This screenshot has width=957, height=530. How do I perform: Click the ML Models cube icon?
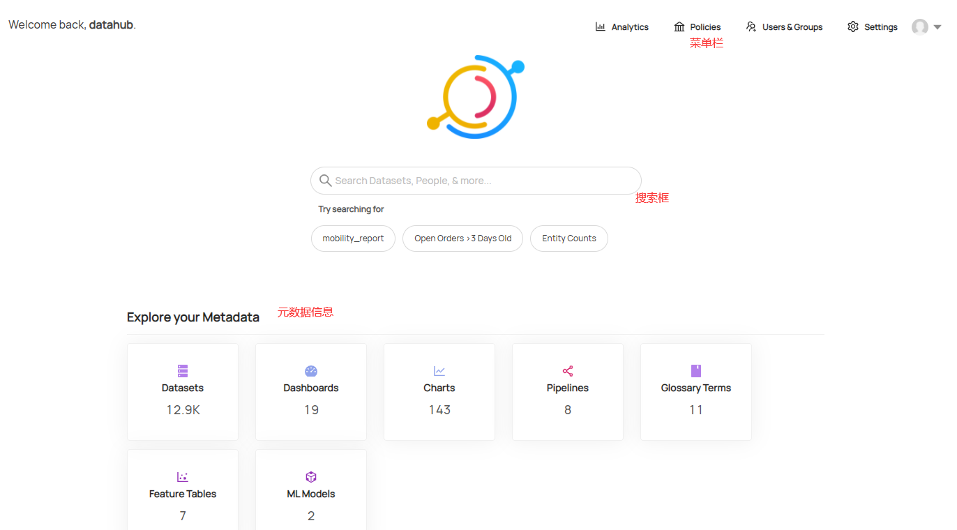[x=311, y=477]
